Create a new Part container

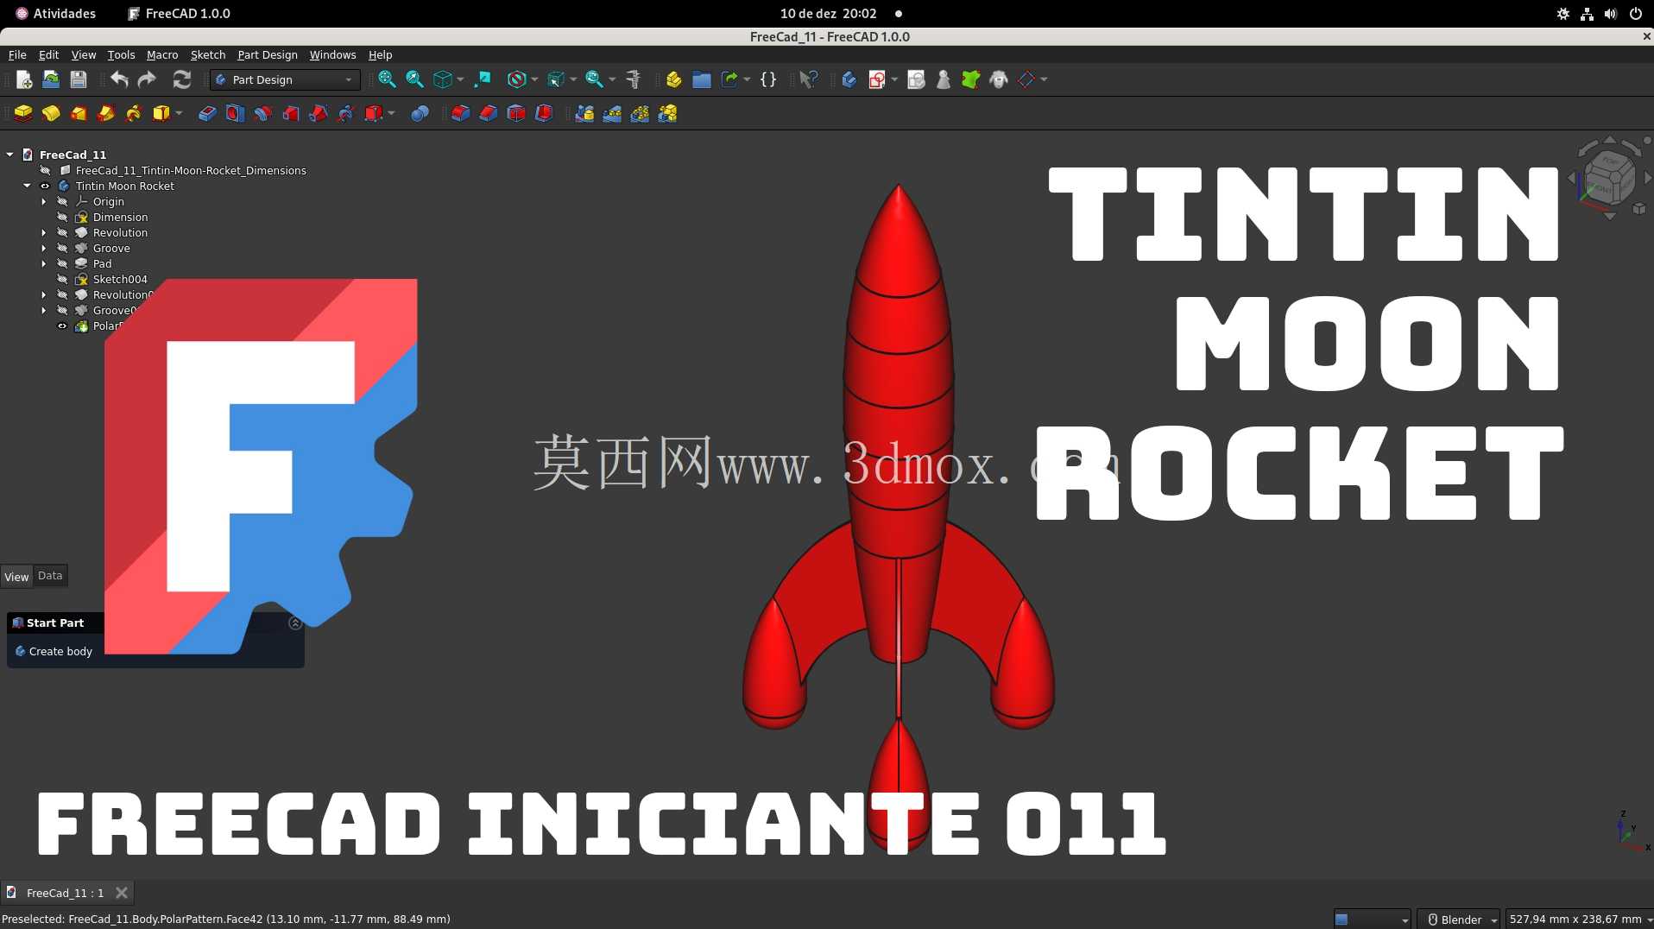[674, 79]
